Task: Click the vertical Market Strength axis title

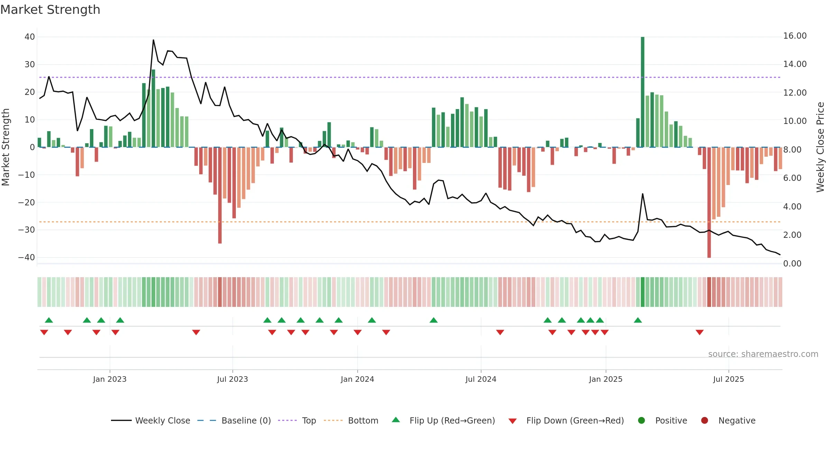Action: coord(6,147)
